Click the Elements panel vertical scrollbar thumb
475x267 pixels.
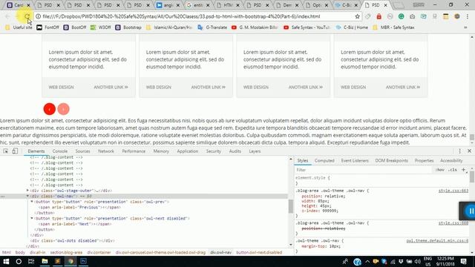coord(291,206)
